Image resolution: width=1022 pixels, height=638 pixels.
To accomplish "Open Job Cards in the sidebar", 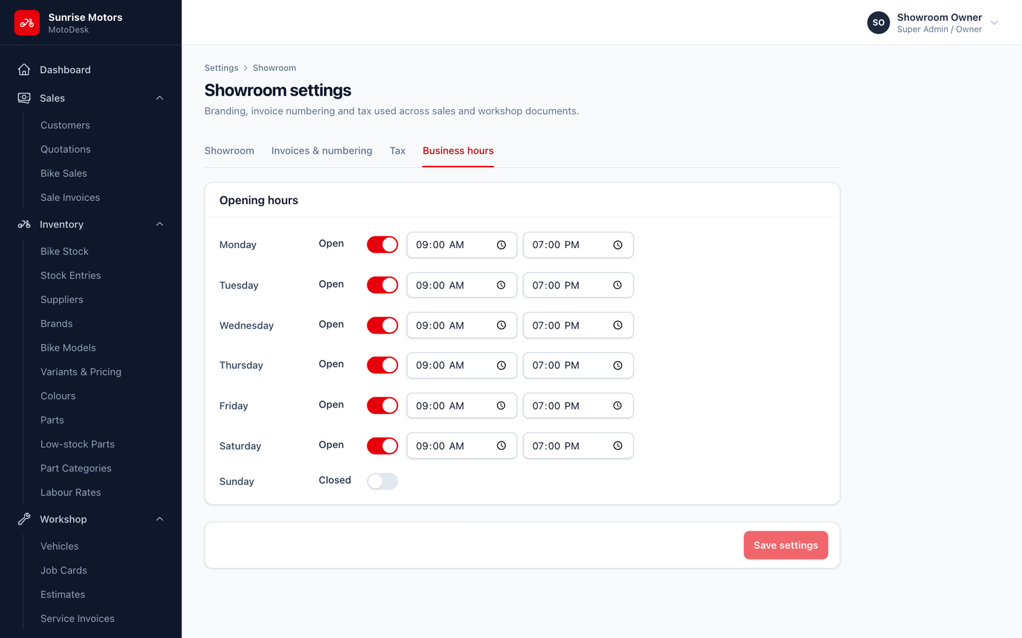I will click(64, 570).
